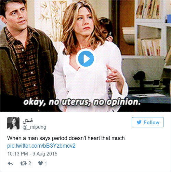Click the "no uterus, no opinion" caption

(82, 102)
